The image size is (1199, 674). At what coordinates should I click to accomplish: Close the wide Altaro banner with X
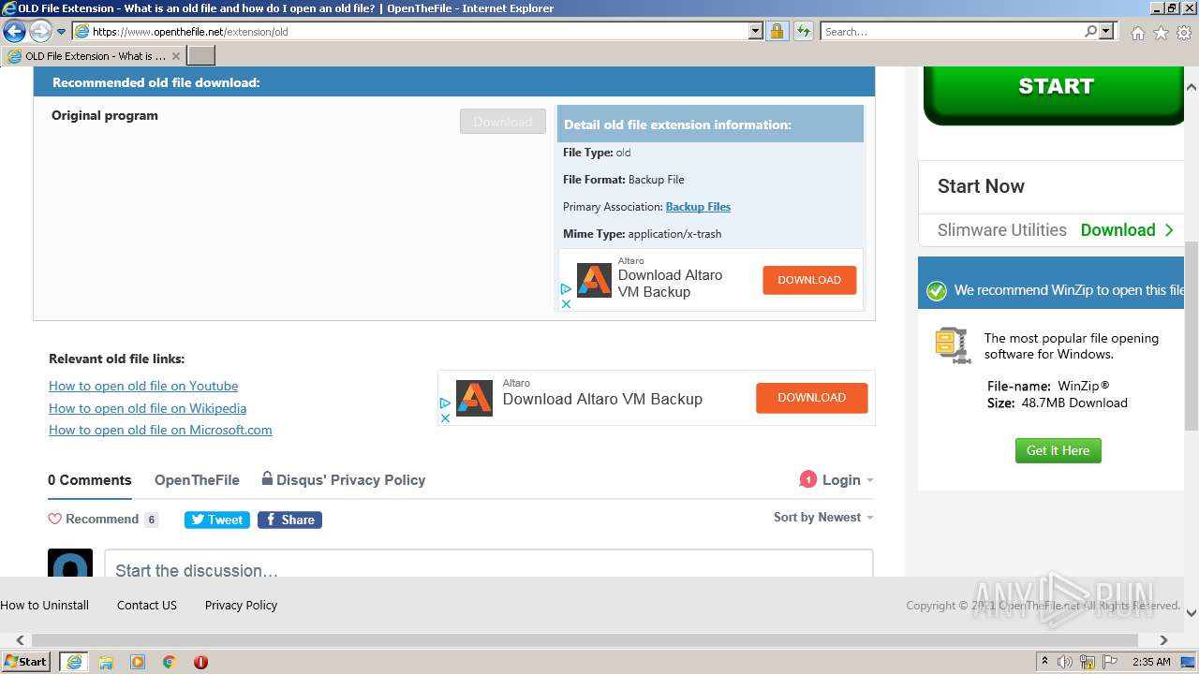446,418
